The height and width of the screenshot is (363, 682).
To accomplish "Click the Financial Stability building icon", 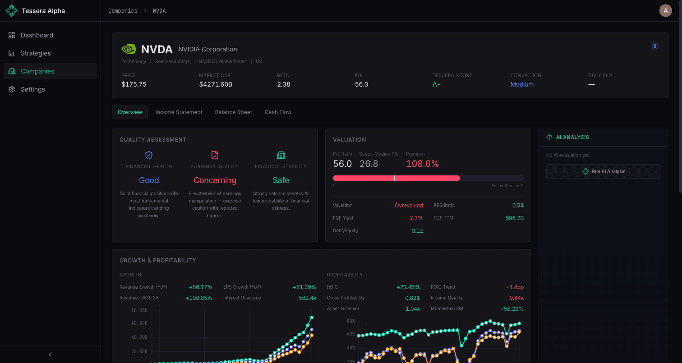I will (x=281, y=155).
